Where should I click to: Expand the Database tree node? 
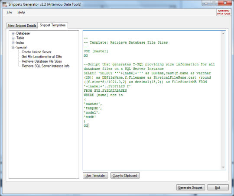[x=13, y=33]
